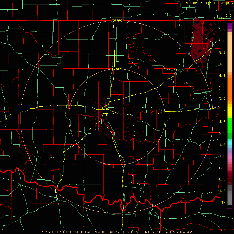Click the 50 NMI range ring label

tap(117, 69)
